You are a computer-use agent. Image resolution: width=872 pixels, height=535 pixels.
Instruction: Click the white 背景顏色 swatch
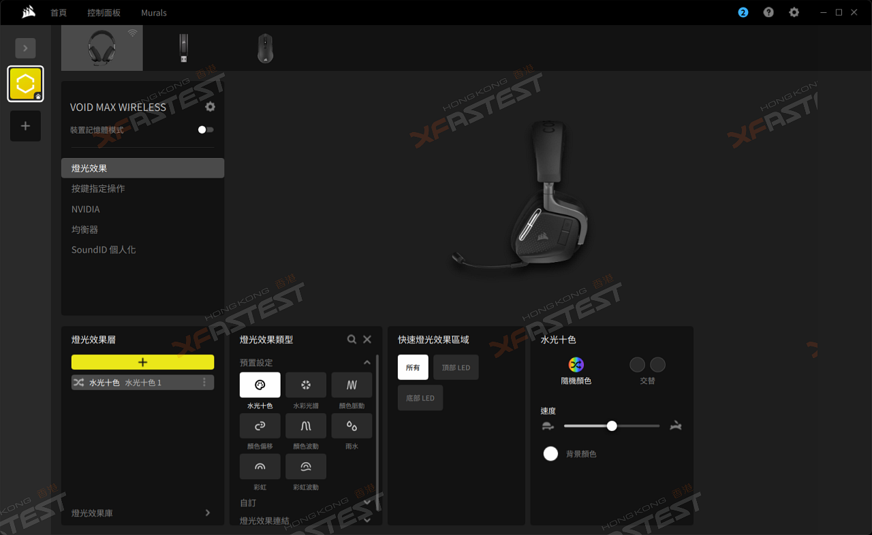pos(550,454)
